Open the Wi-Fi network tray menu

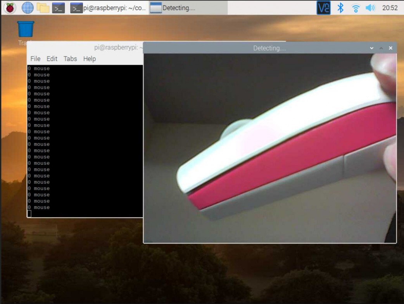(x=356, y=8)
